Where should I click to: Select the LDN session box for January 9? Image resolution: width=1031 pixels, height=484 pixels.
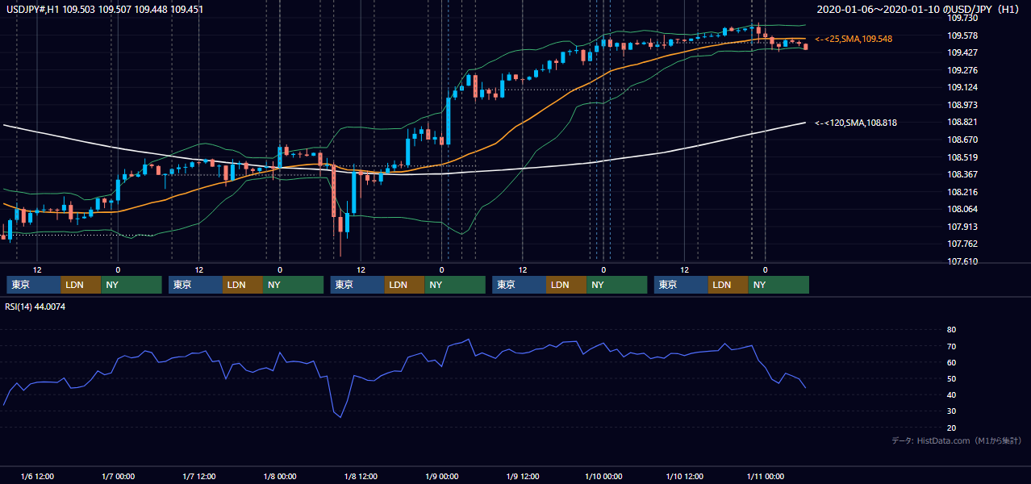[x=566, y=285]
